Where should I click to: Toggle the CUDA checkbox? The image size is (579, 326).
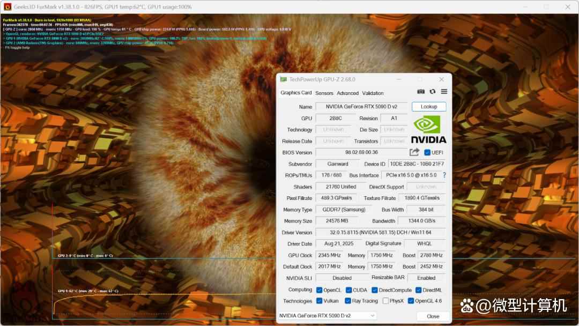click(348, 290)
